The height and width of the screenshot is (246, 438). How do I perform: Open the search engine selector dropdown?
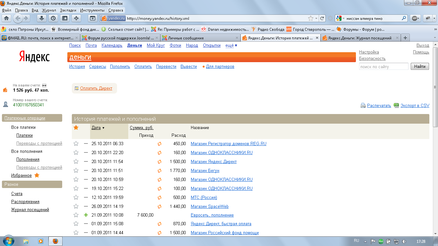[340, 19]
